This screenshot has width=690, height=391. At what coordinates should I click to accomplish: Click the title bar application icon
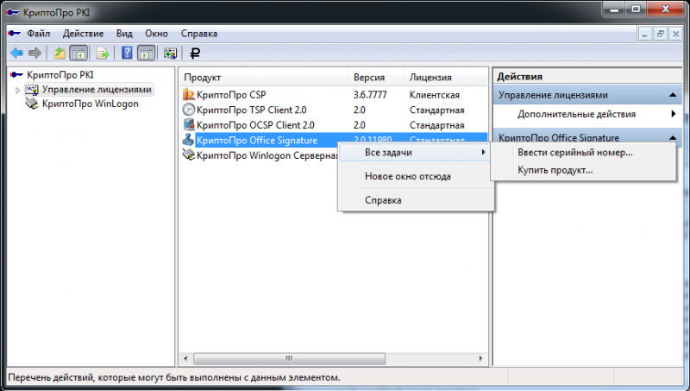point(13,12)
